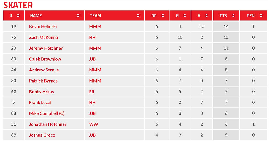Open the FR team link for Bobby Arkus
Image resolution: width=270 pixels, height=141 pixels.
[91, 92]
